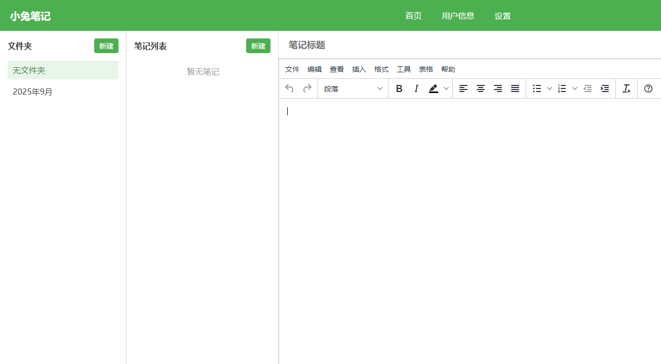Open the 格式 menu
Image resolution: width=661 pixels, height=364 pixels.
click(x=381, y=69)
